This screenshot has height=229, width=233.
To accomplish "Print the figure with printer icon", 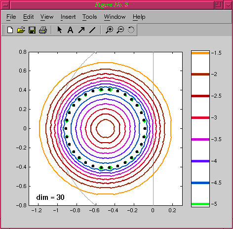I will click(x=43, y=30).
